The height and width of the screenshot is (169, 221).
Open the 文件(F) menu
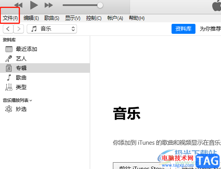click(x=10, y=18)
